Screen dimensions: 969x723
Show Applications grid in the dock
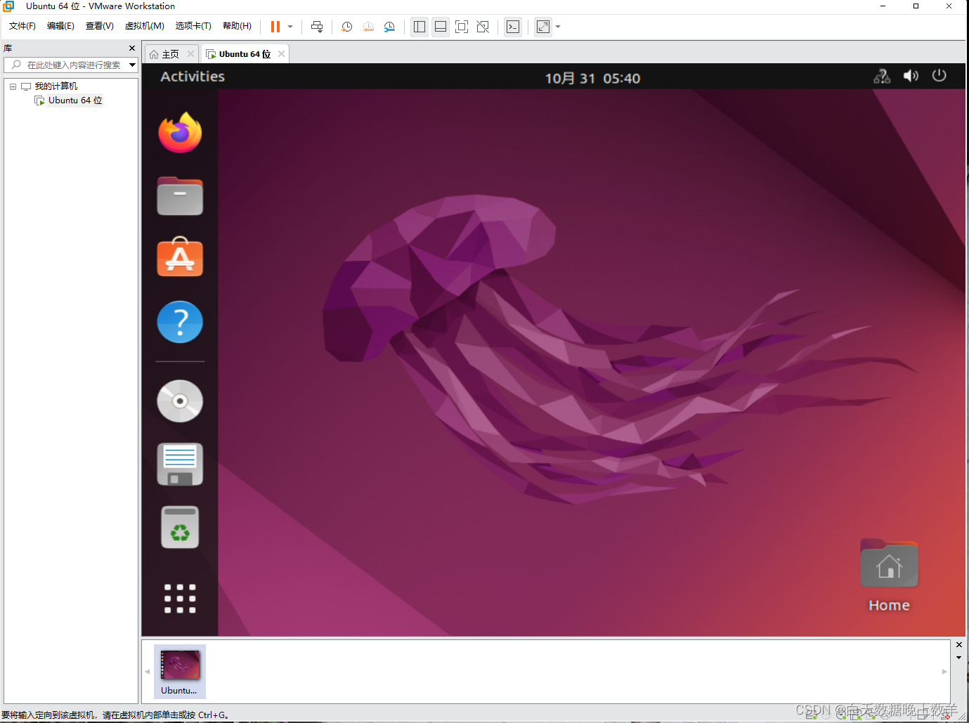click(180, 599)
